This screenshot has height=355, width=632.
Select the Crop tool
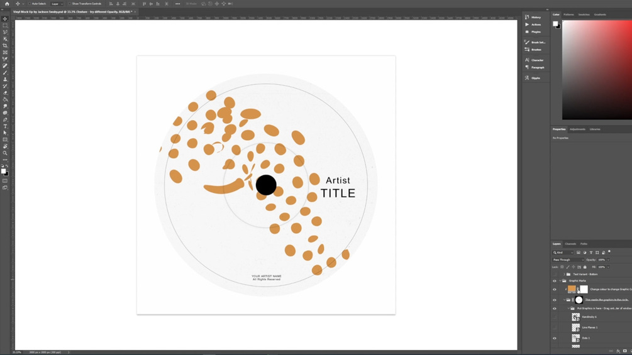pyautogui.click(x=5, y=45)
